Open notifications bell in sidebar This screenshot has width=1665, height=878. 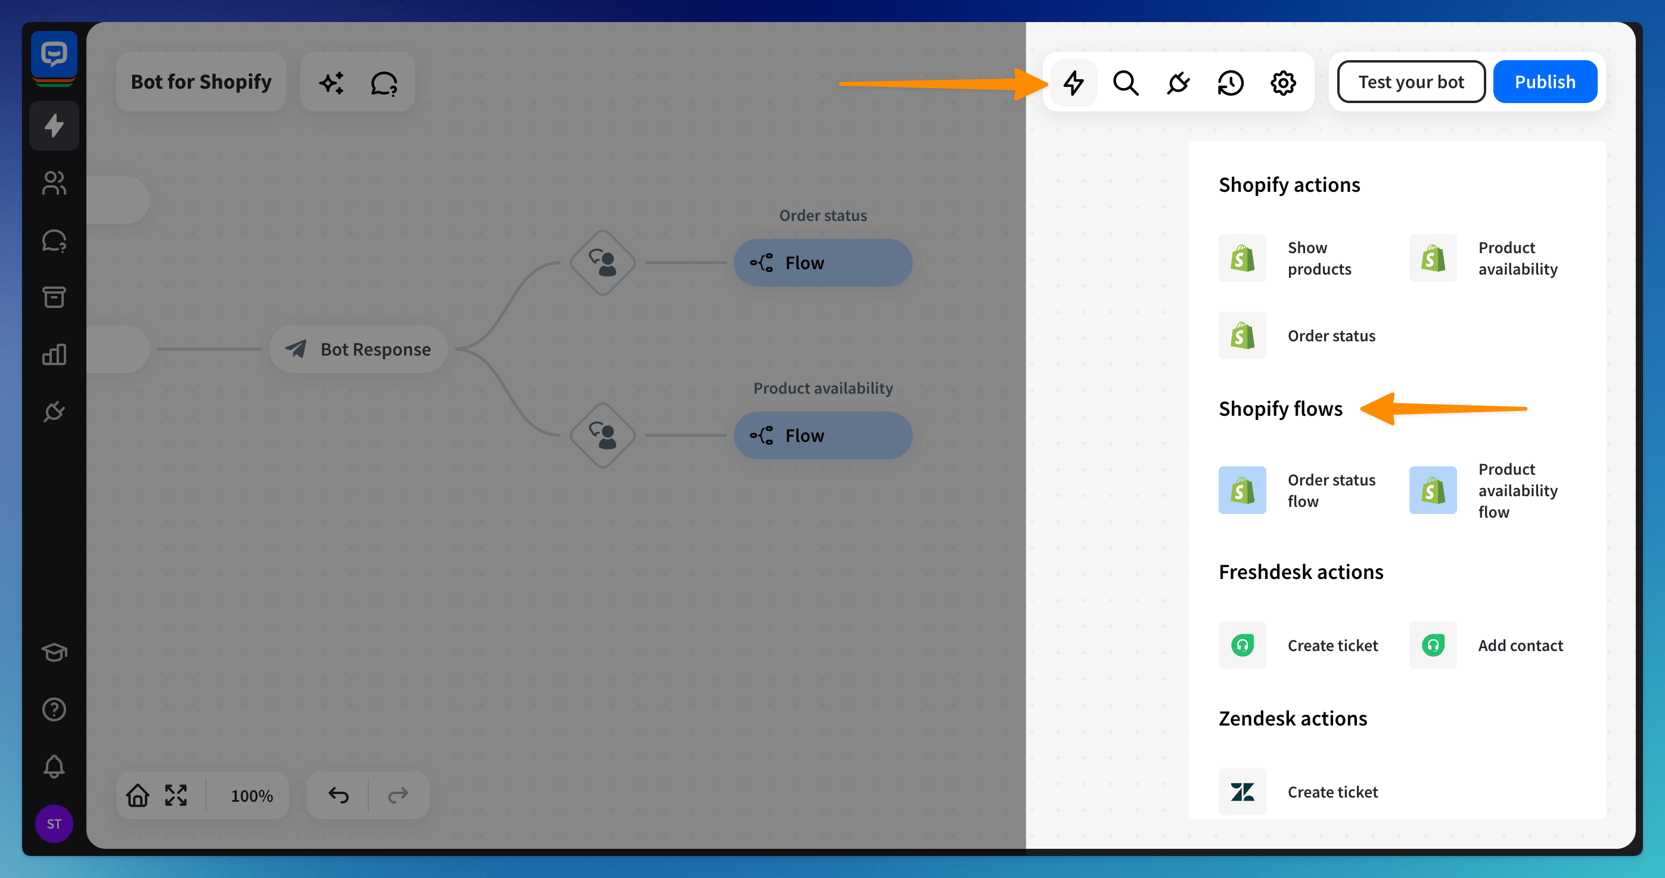[54, 766]
